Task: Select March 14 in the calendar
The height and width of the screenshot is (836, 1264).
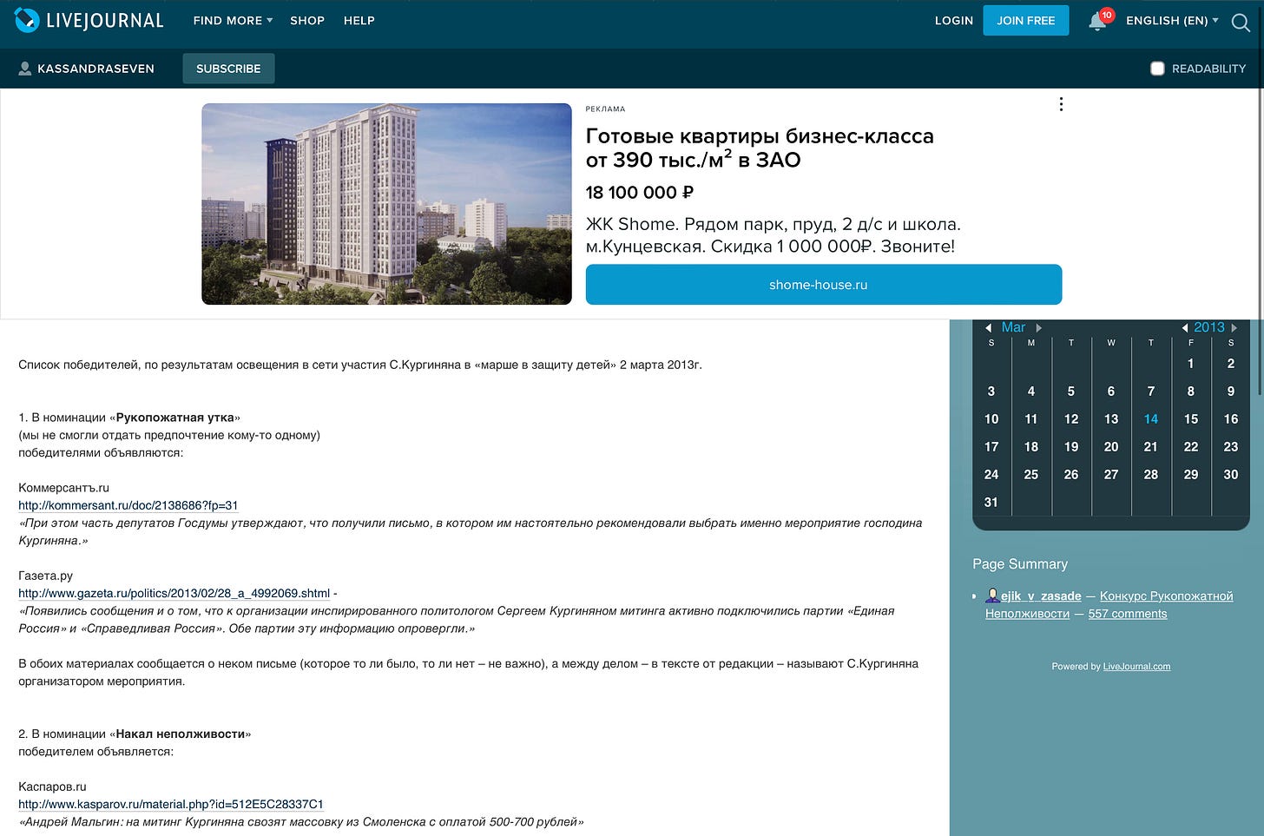Action: pyautogui.click(x=1151, y=419)
